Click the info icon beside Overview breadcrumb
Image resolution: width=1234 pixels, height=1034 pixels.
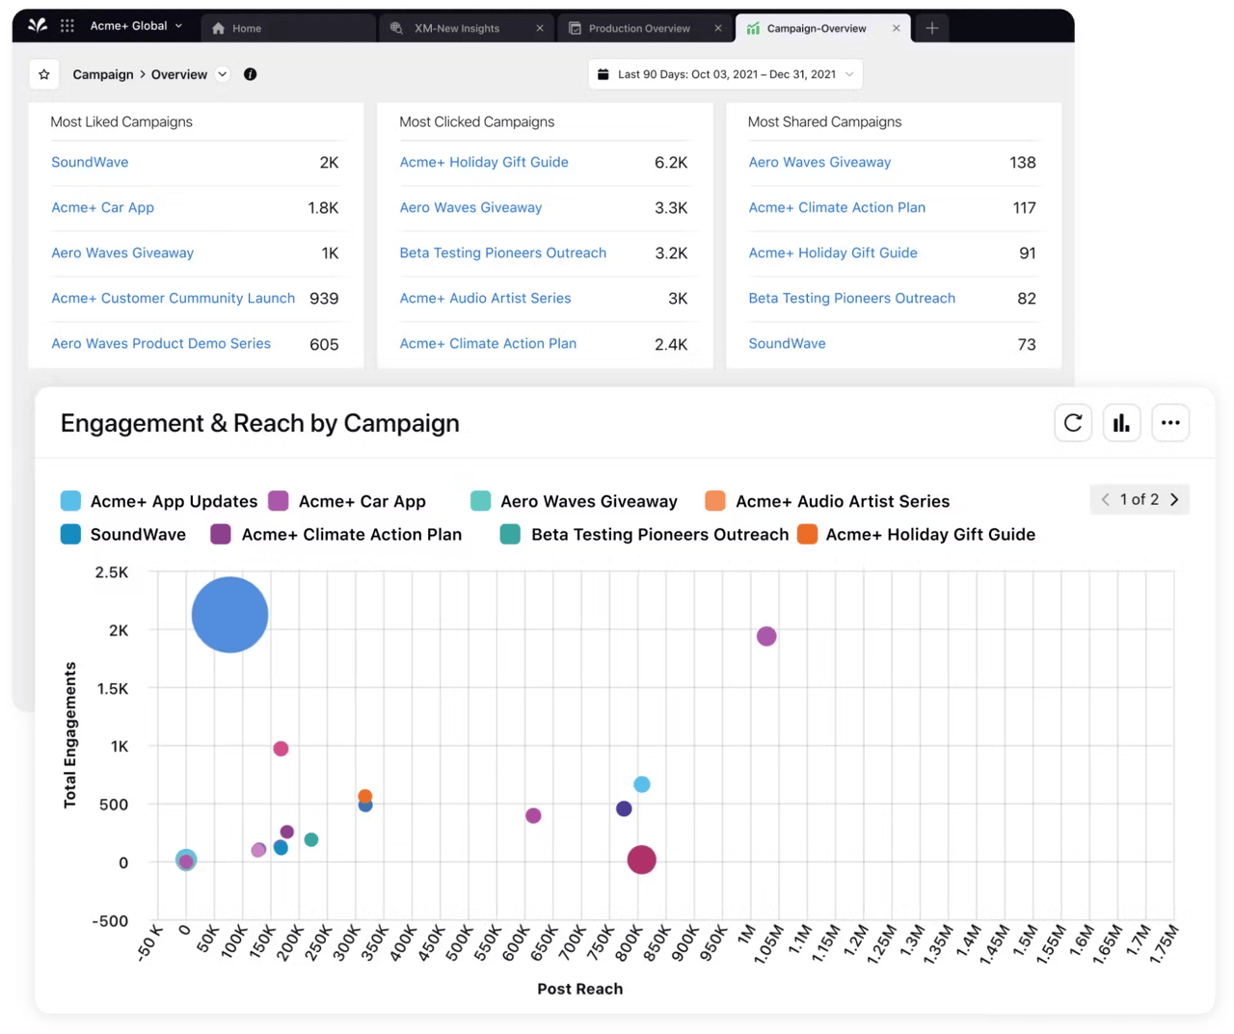250,73
